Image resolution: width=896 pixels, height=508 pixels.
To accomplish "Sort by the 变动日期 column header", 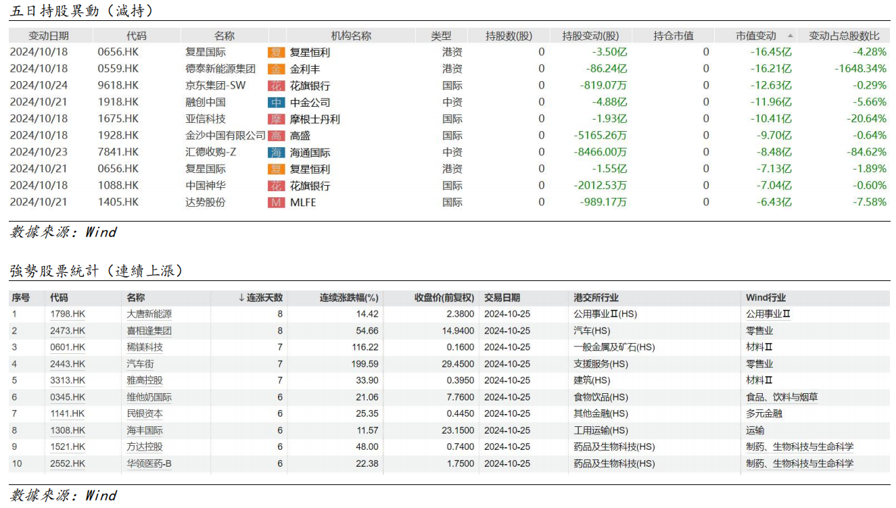I will tap(49, 36).
